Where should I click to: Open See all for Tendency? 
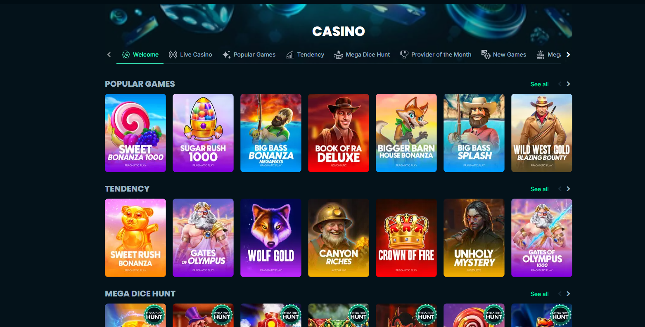pos(539,189)
